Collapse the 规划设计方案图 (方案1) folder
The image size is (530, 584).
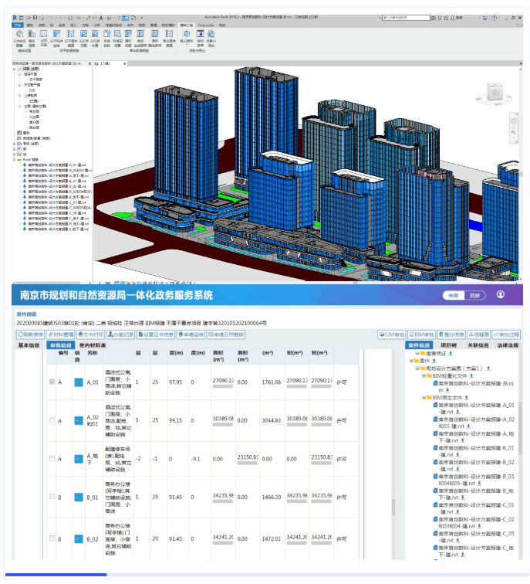pos(417,368)
